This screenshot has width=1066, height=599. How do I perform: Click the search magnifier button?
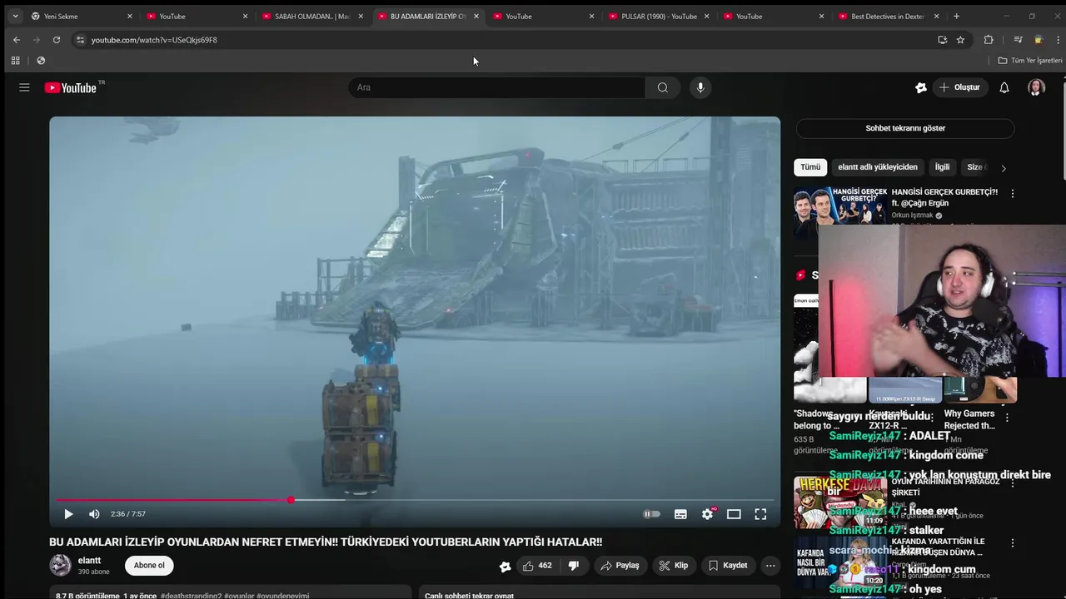click(x=662, y=87)
